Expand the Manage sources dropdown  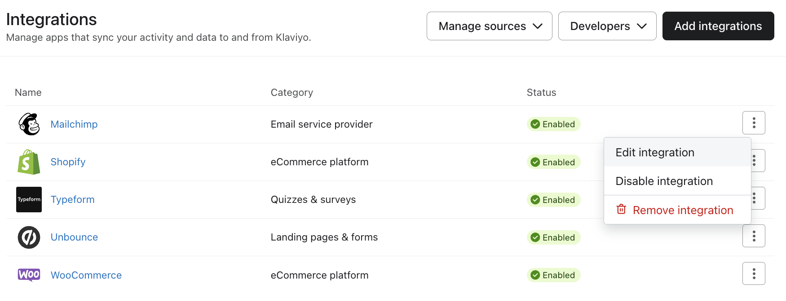click(489, 26)
